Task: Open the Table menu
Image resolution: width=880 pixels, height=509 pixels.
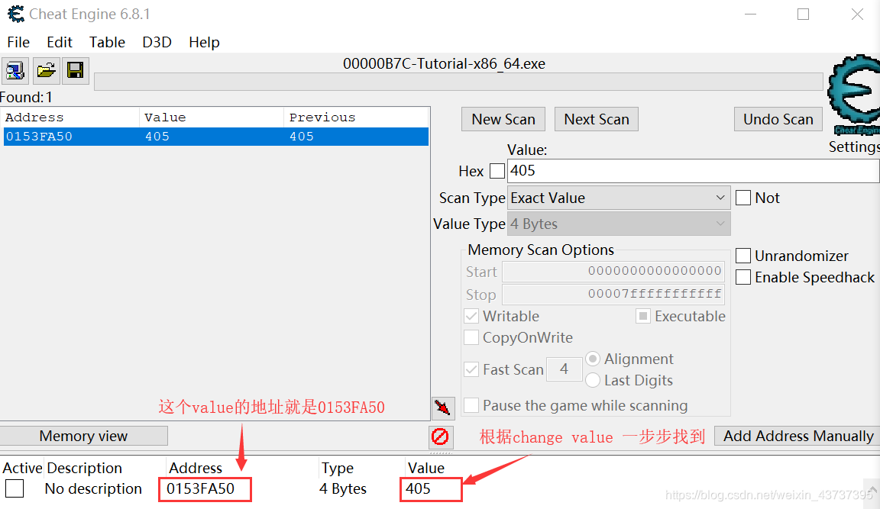Action: coord(107,42)
